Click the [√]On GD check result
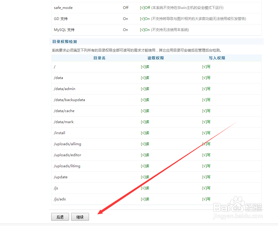The image size is (278, 226). click(145, 19)
